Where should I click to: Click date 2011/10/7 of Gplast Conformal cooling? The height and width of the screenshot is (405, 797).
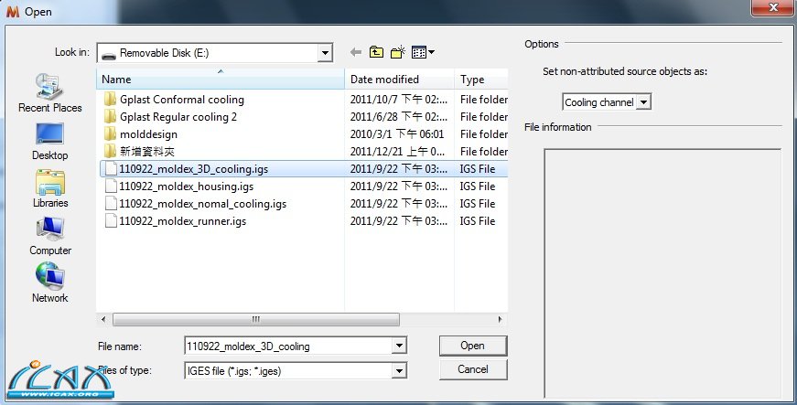(399, 100)
